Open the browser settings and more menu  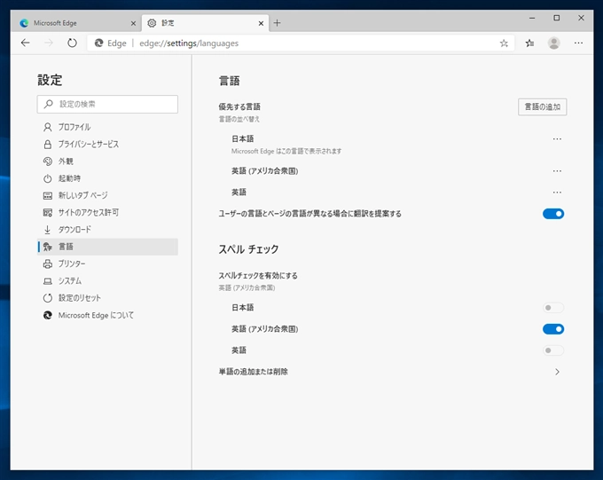coord(578,43)
